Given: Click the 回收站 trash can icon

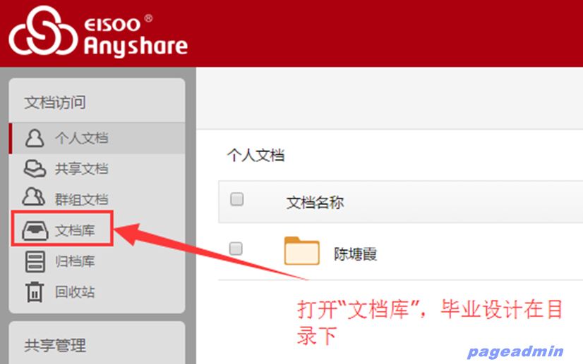Looking at the screenshot, I should pyautogui.click(x=34, y=291).
